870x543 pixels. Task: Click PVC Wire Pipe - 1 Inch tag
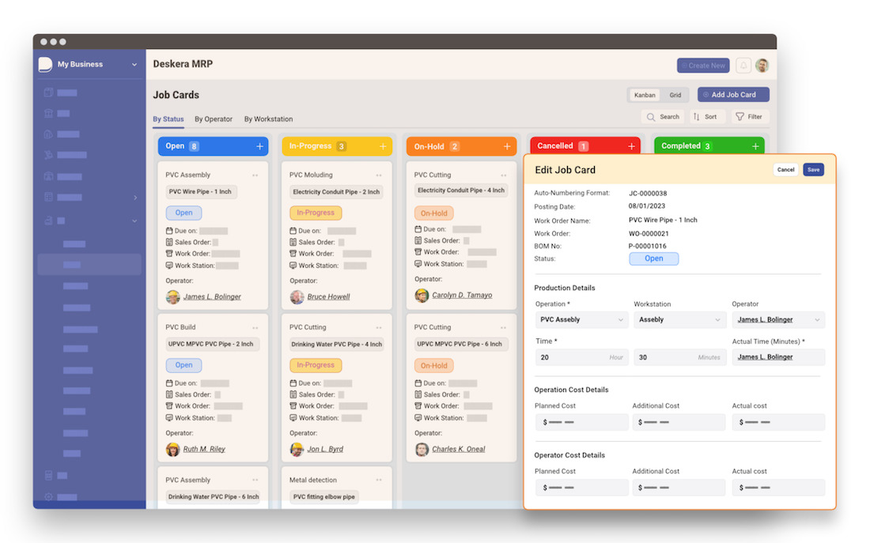tap(200, 192)
